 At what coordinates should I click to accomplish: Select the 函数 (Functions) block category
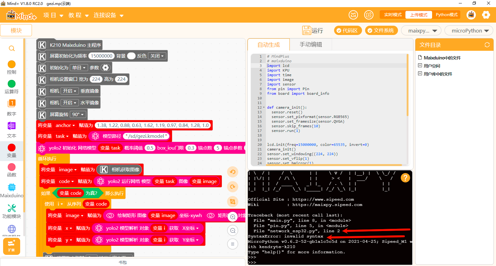(x=11, y=170)
